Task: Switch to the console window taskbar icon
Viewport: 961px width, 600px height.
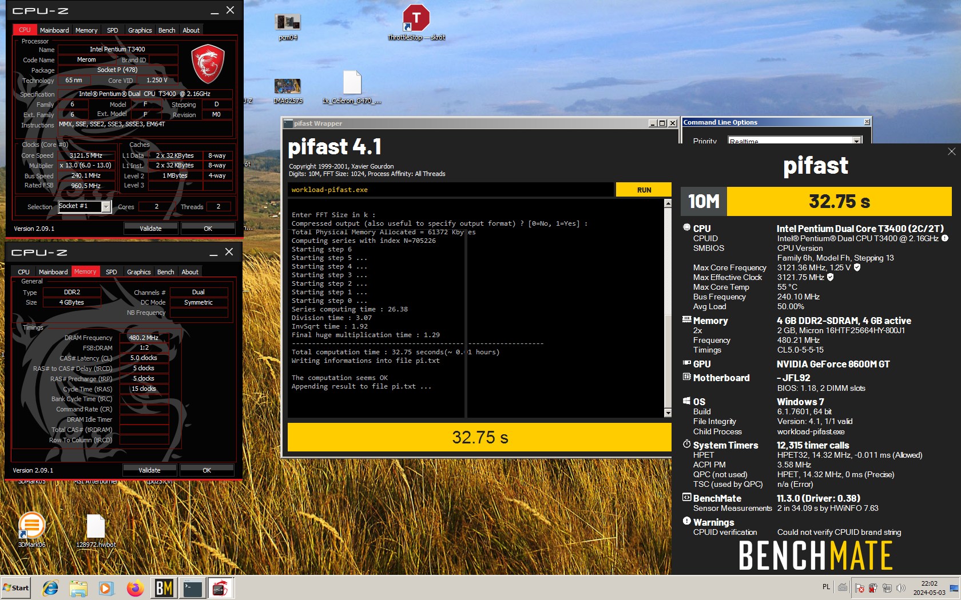Action: tap(192, 587)
